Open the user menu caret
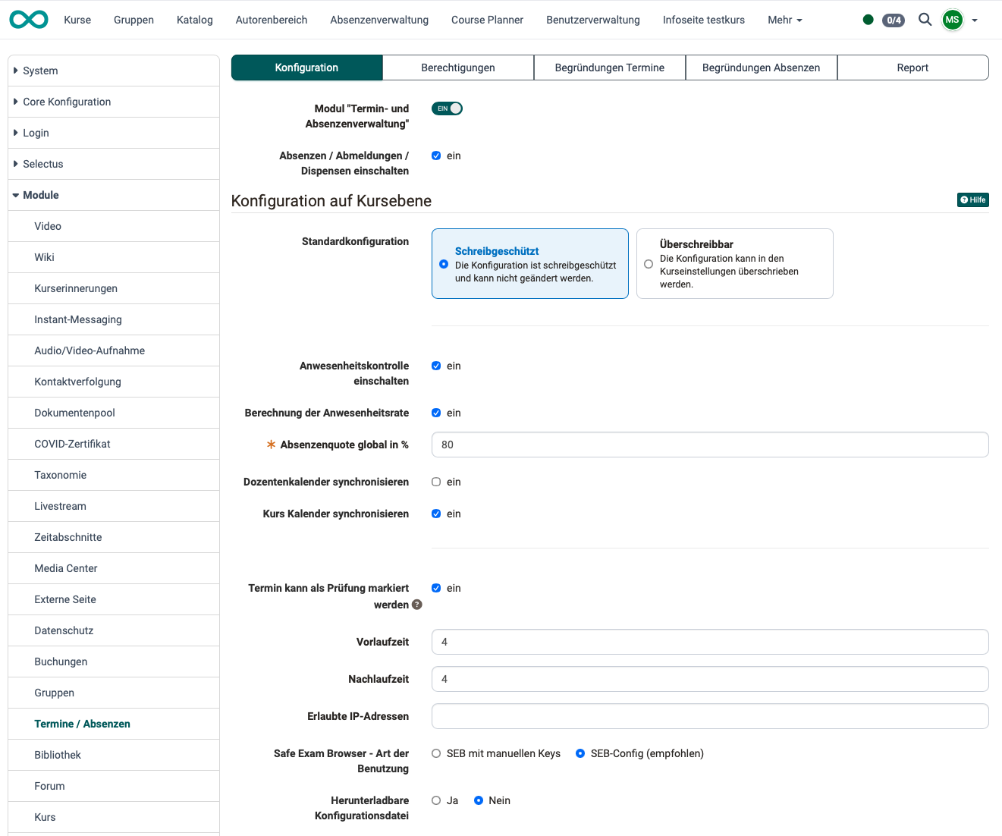The height and width of the screenshot is (836, 1002). pyautogui.click(x=975, y=20)
